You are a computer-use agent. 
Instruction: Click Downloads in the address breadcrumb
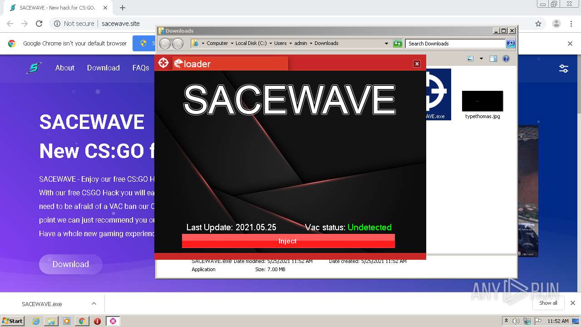coord(326,44)
